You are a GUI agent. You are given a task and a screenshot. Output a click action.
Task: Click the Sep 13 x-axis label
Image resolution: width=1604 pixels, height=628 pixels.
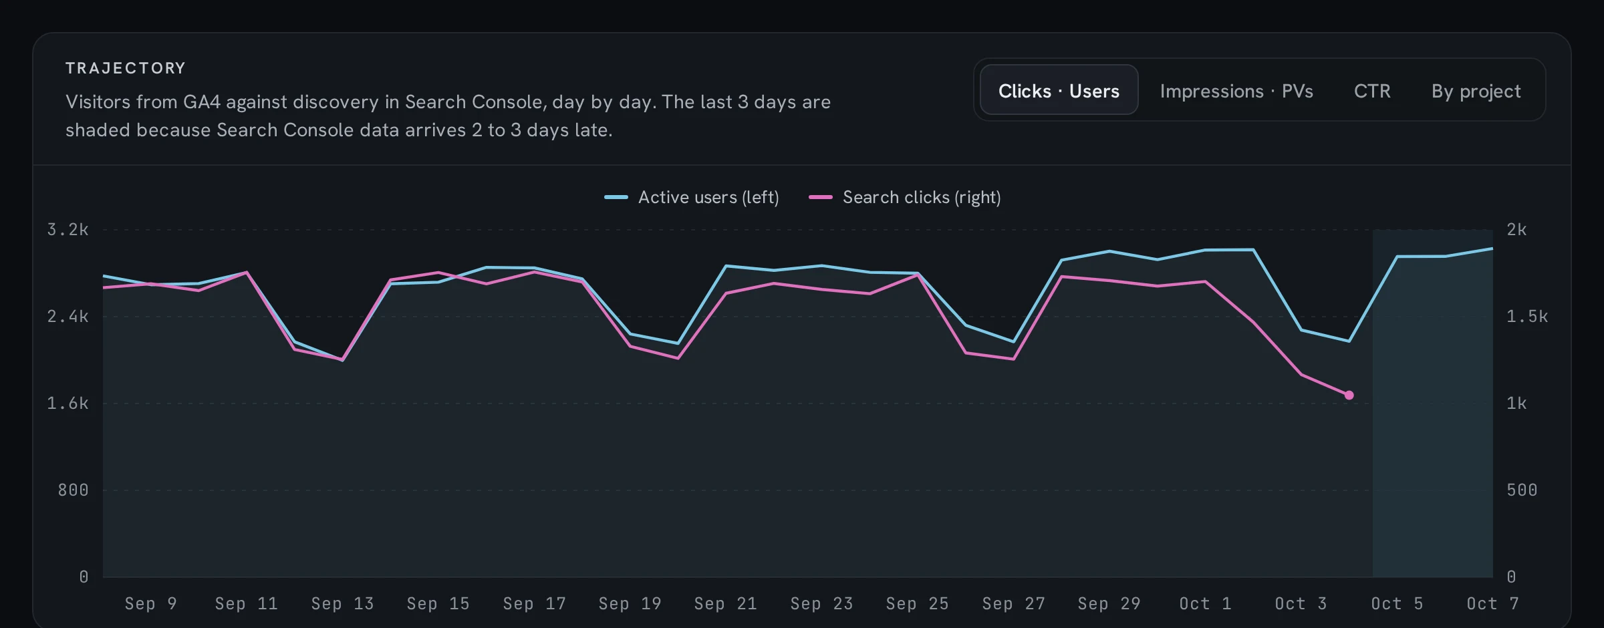pos(342,603)
